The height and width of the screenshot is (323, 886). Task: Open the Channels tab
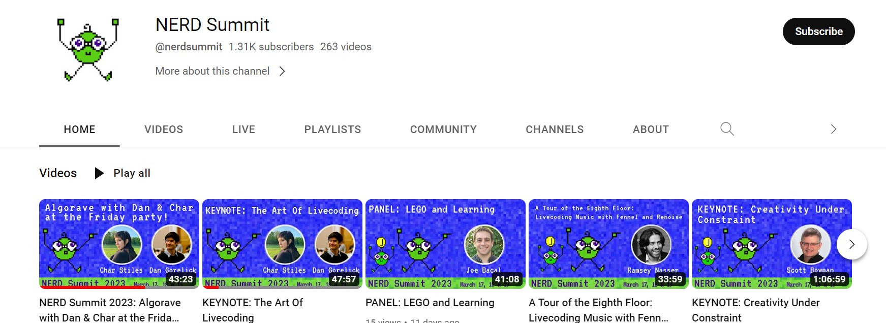pos(555,130)
